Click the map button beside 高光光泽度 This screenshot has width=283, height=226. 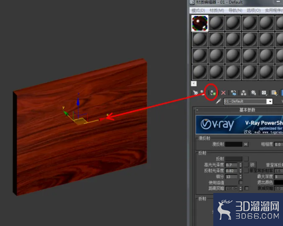pos(246,165)
